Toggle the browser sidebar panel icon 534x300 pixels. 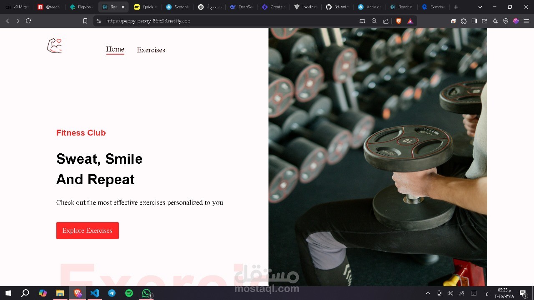[x=474, y=20]
